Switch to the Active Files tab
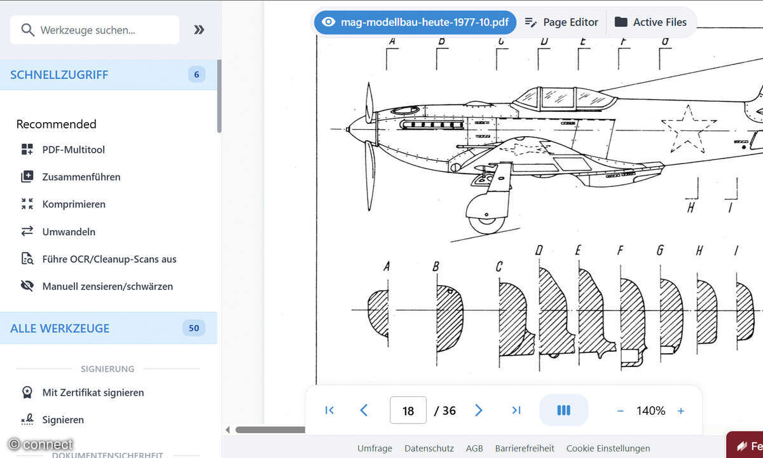Image resolution: width=763 pixels, height=458 pixels. (650, 22)
